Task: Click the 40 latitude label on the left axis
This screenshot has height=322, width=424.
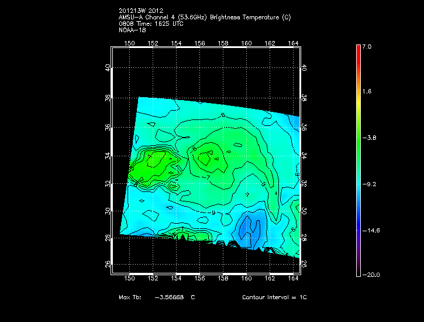Action: pyautogui.click(x=108, y=68)
